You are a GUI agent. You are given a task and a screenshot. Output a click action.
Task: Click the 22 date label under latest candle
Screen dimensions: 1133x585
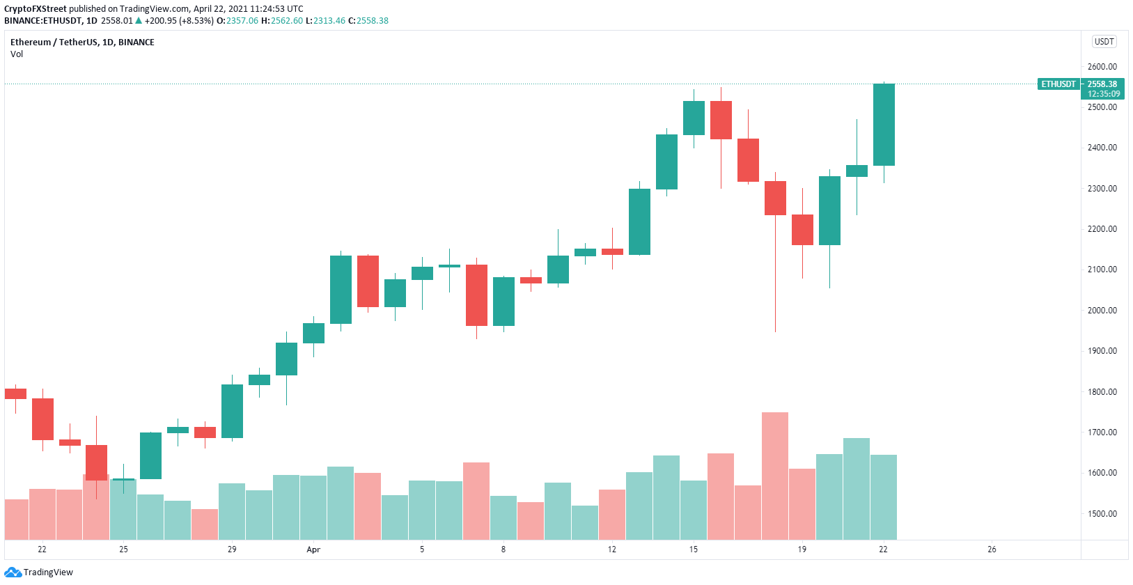coord(883,549)
